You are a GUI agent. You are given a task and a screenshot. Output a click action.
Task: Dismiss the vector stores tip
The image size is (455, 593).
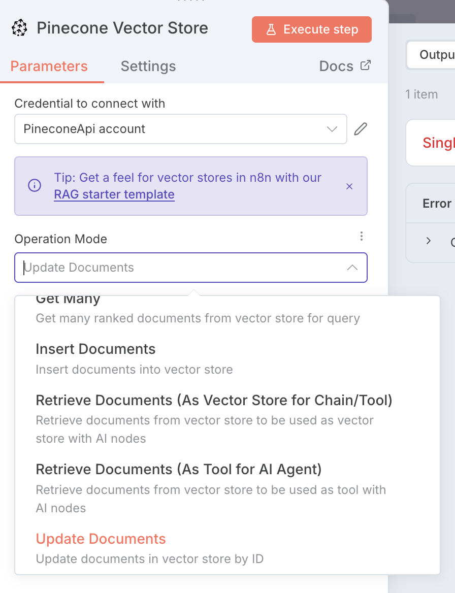(x=349, y=186)
